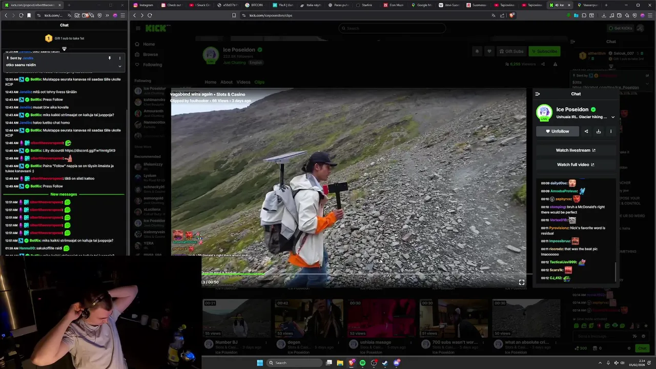656x369 pixels.
Task: Open the Kick sidebar hamburger menu
Action: click(x=138, y=28)
